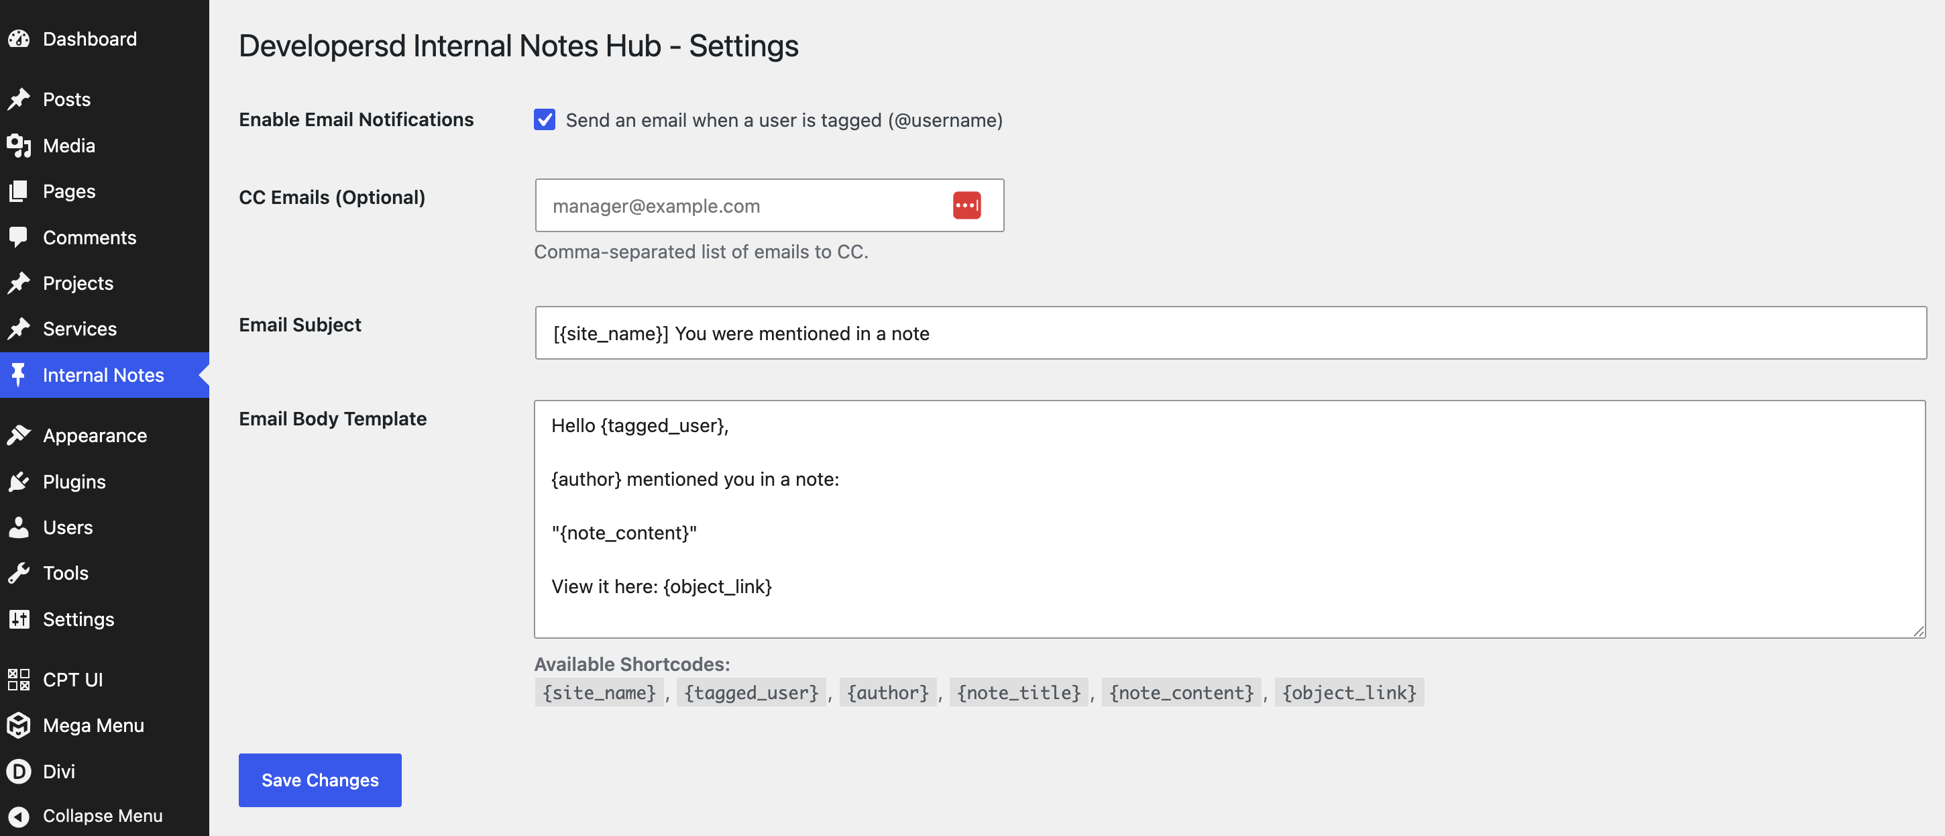1945x836 pixels.
Task: Click the red password manager icon in CC field
Action: pos(966,205)
